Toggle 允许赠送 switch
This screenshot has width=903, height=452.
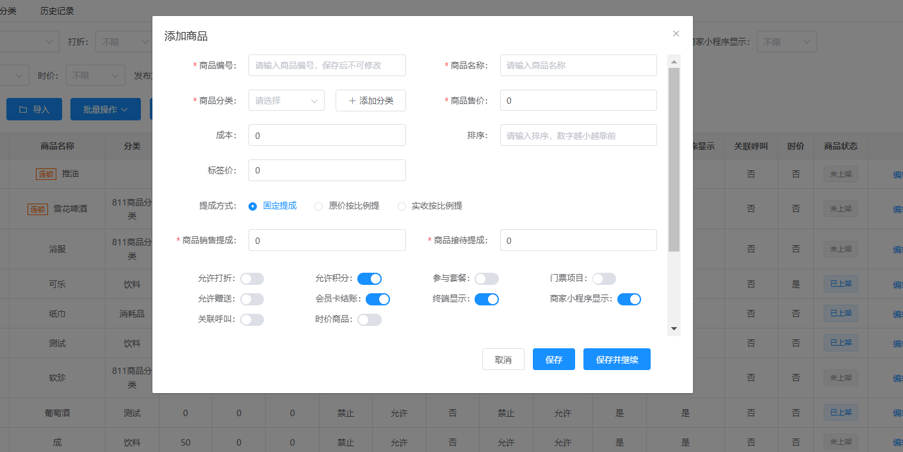pyautogui.click(x=252, y=299)
